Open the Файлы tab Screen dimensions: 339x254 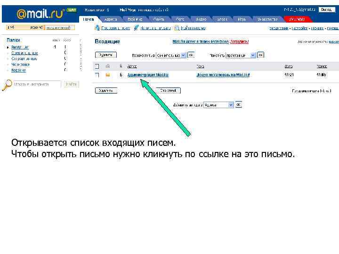(159, 19)
